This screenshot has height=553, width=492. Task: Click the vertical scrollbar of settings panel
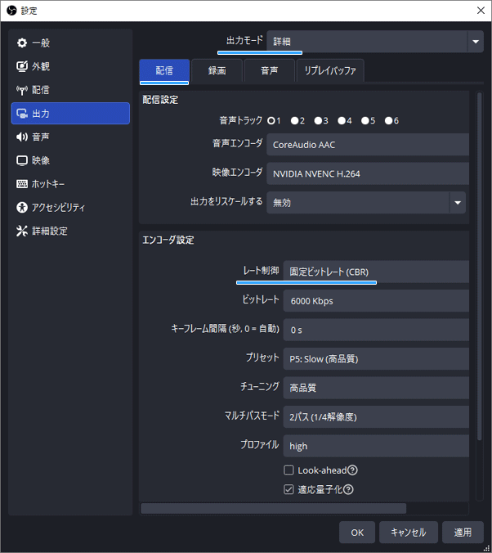pos(479,266)
